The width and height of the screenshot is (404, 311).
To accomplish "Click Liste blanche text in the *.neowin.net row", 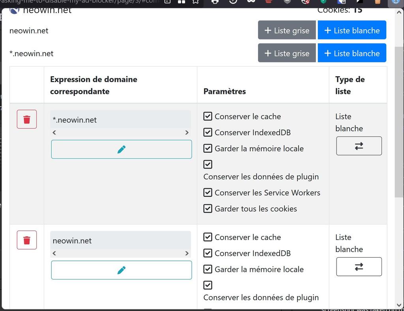I will [349, 122].
